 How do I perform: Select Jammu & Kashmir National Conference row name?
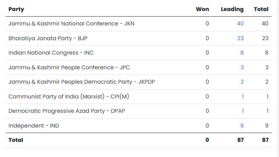[72, 24]
